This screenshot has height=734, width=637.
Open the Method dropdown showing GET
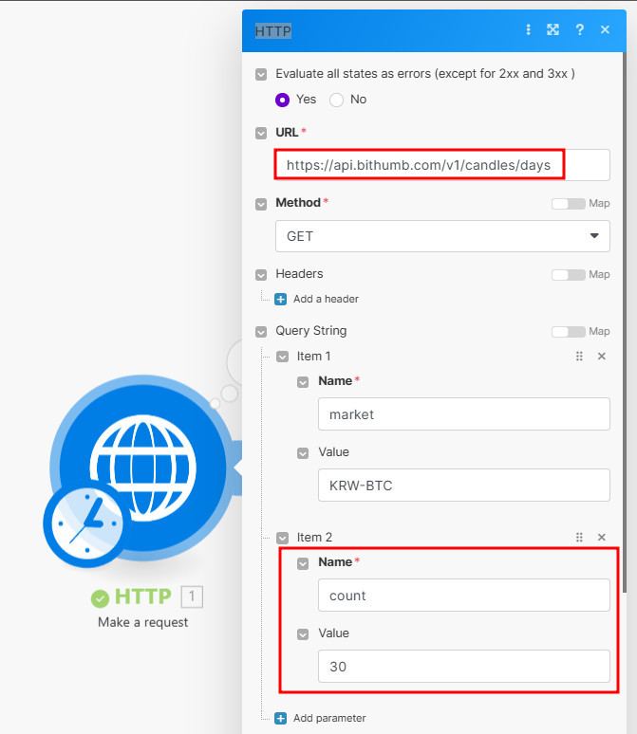point(442,236)
